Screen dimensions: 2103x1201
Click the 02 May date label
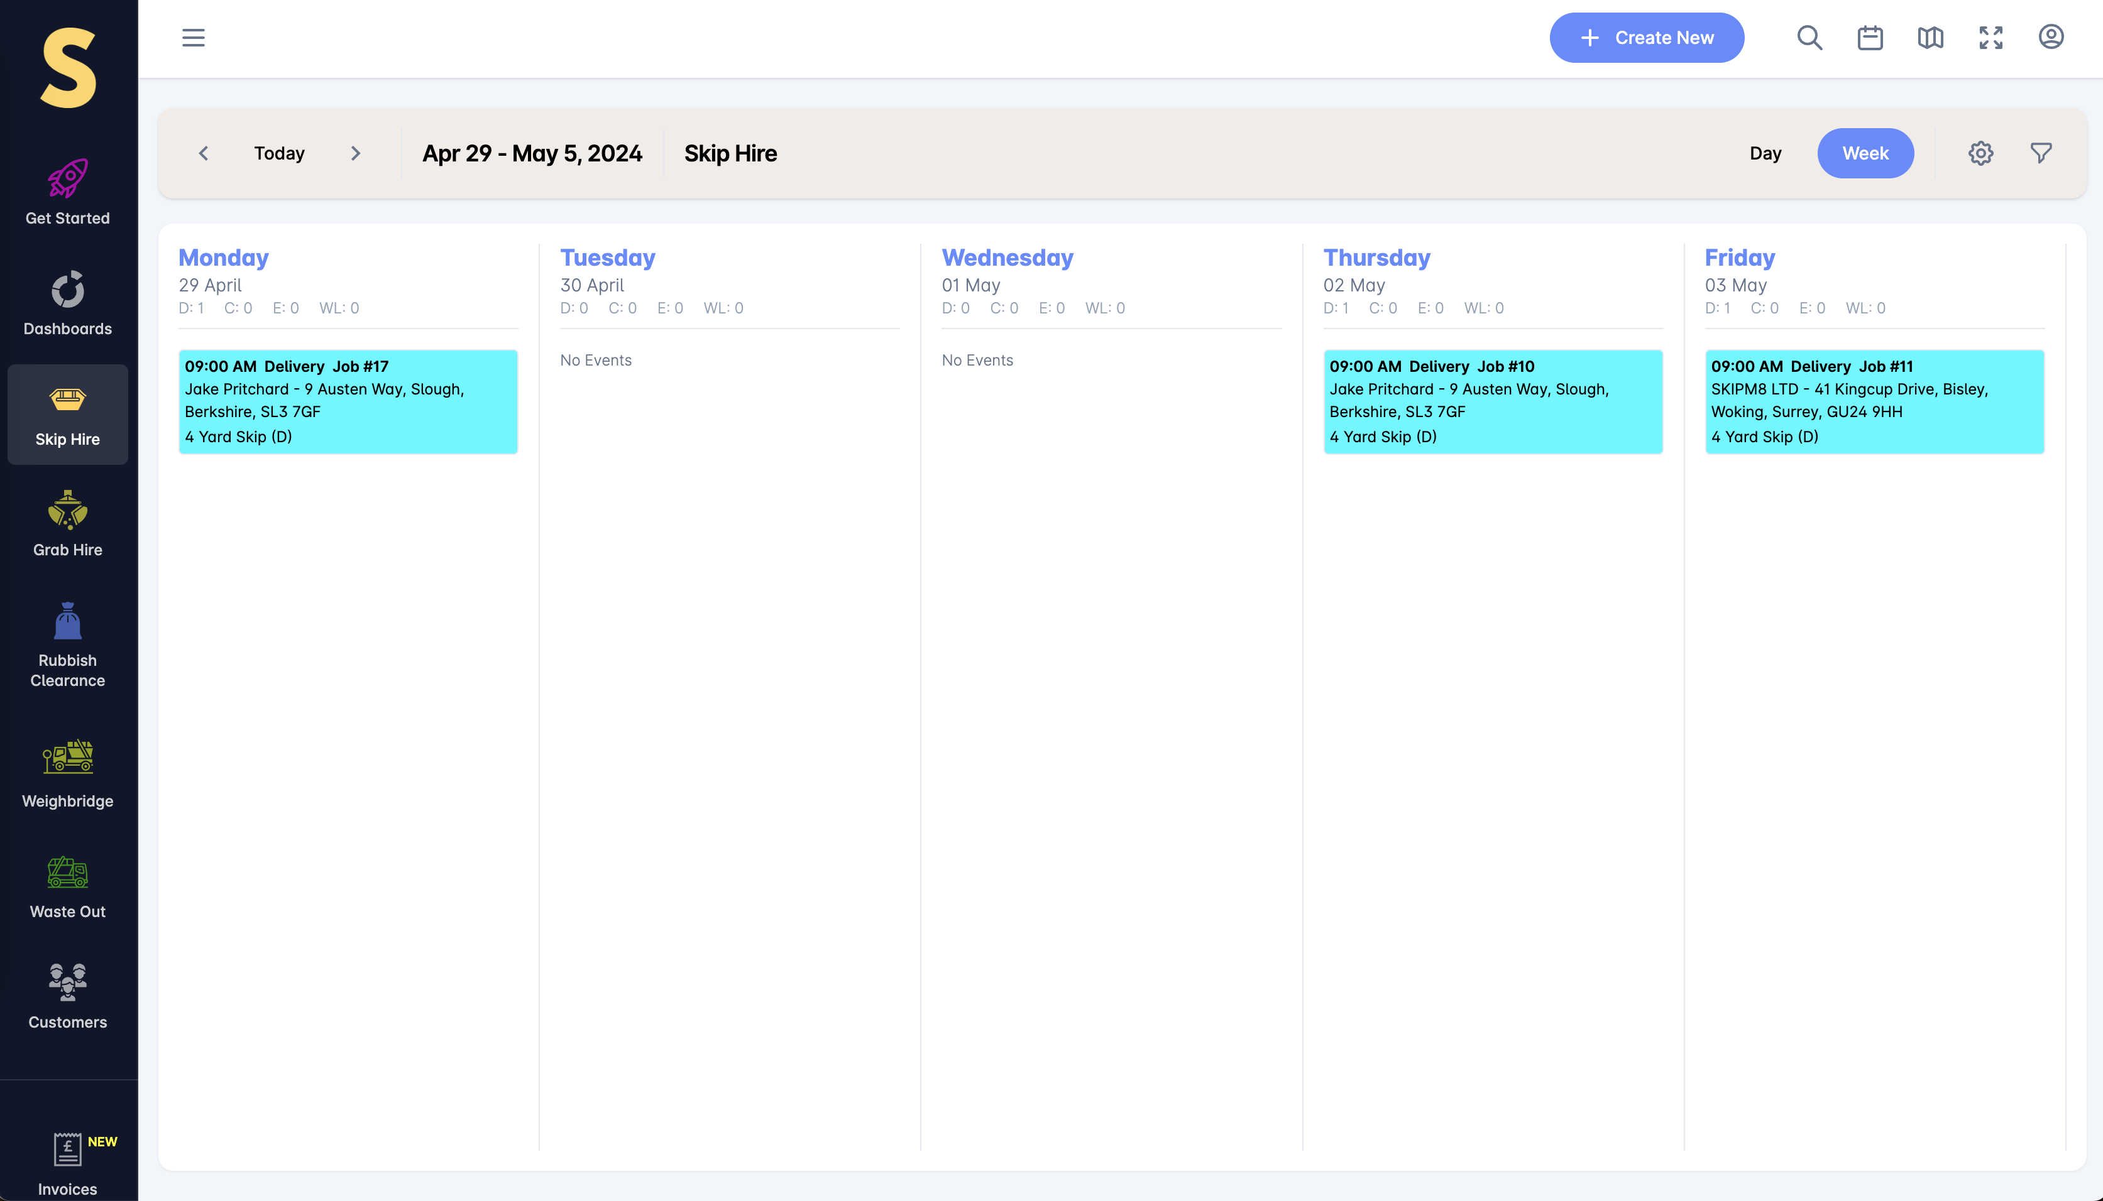1354,285
